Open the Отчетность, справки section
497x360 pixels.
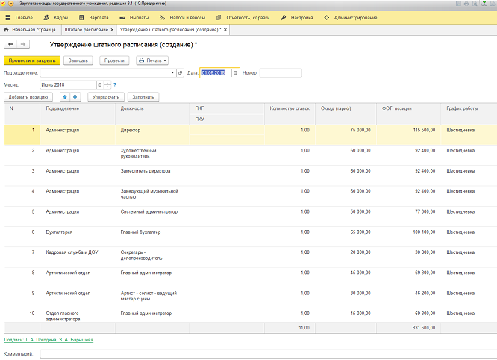pos(243,18)
